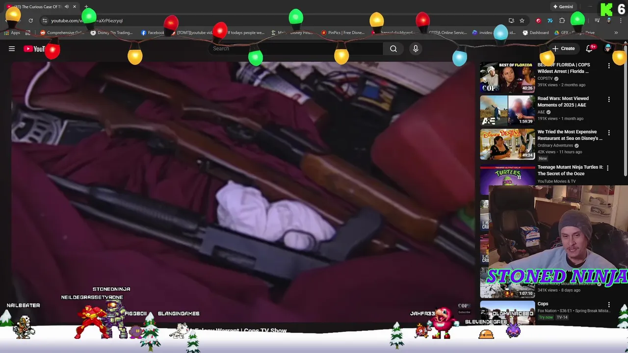Close 'The Curious Case Of' tab
628x353 pixels.
[75, 7]
